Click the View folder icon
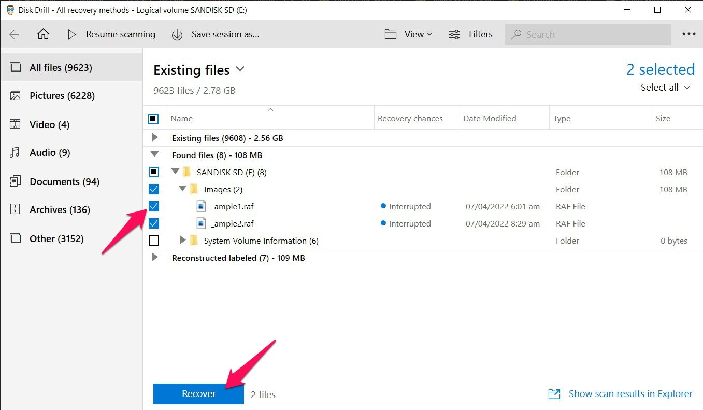The width and height of the screenshot is (703, 410). 391,34
